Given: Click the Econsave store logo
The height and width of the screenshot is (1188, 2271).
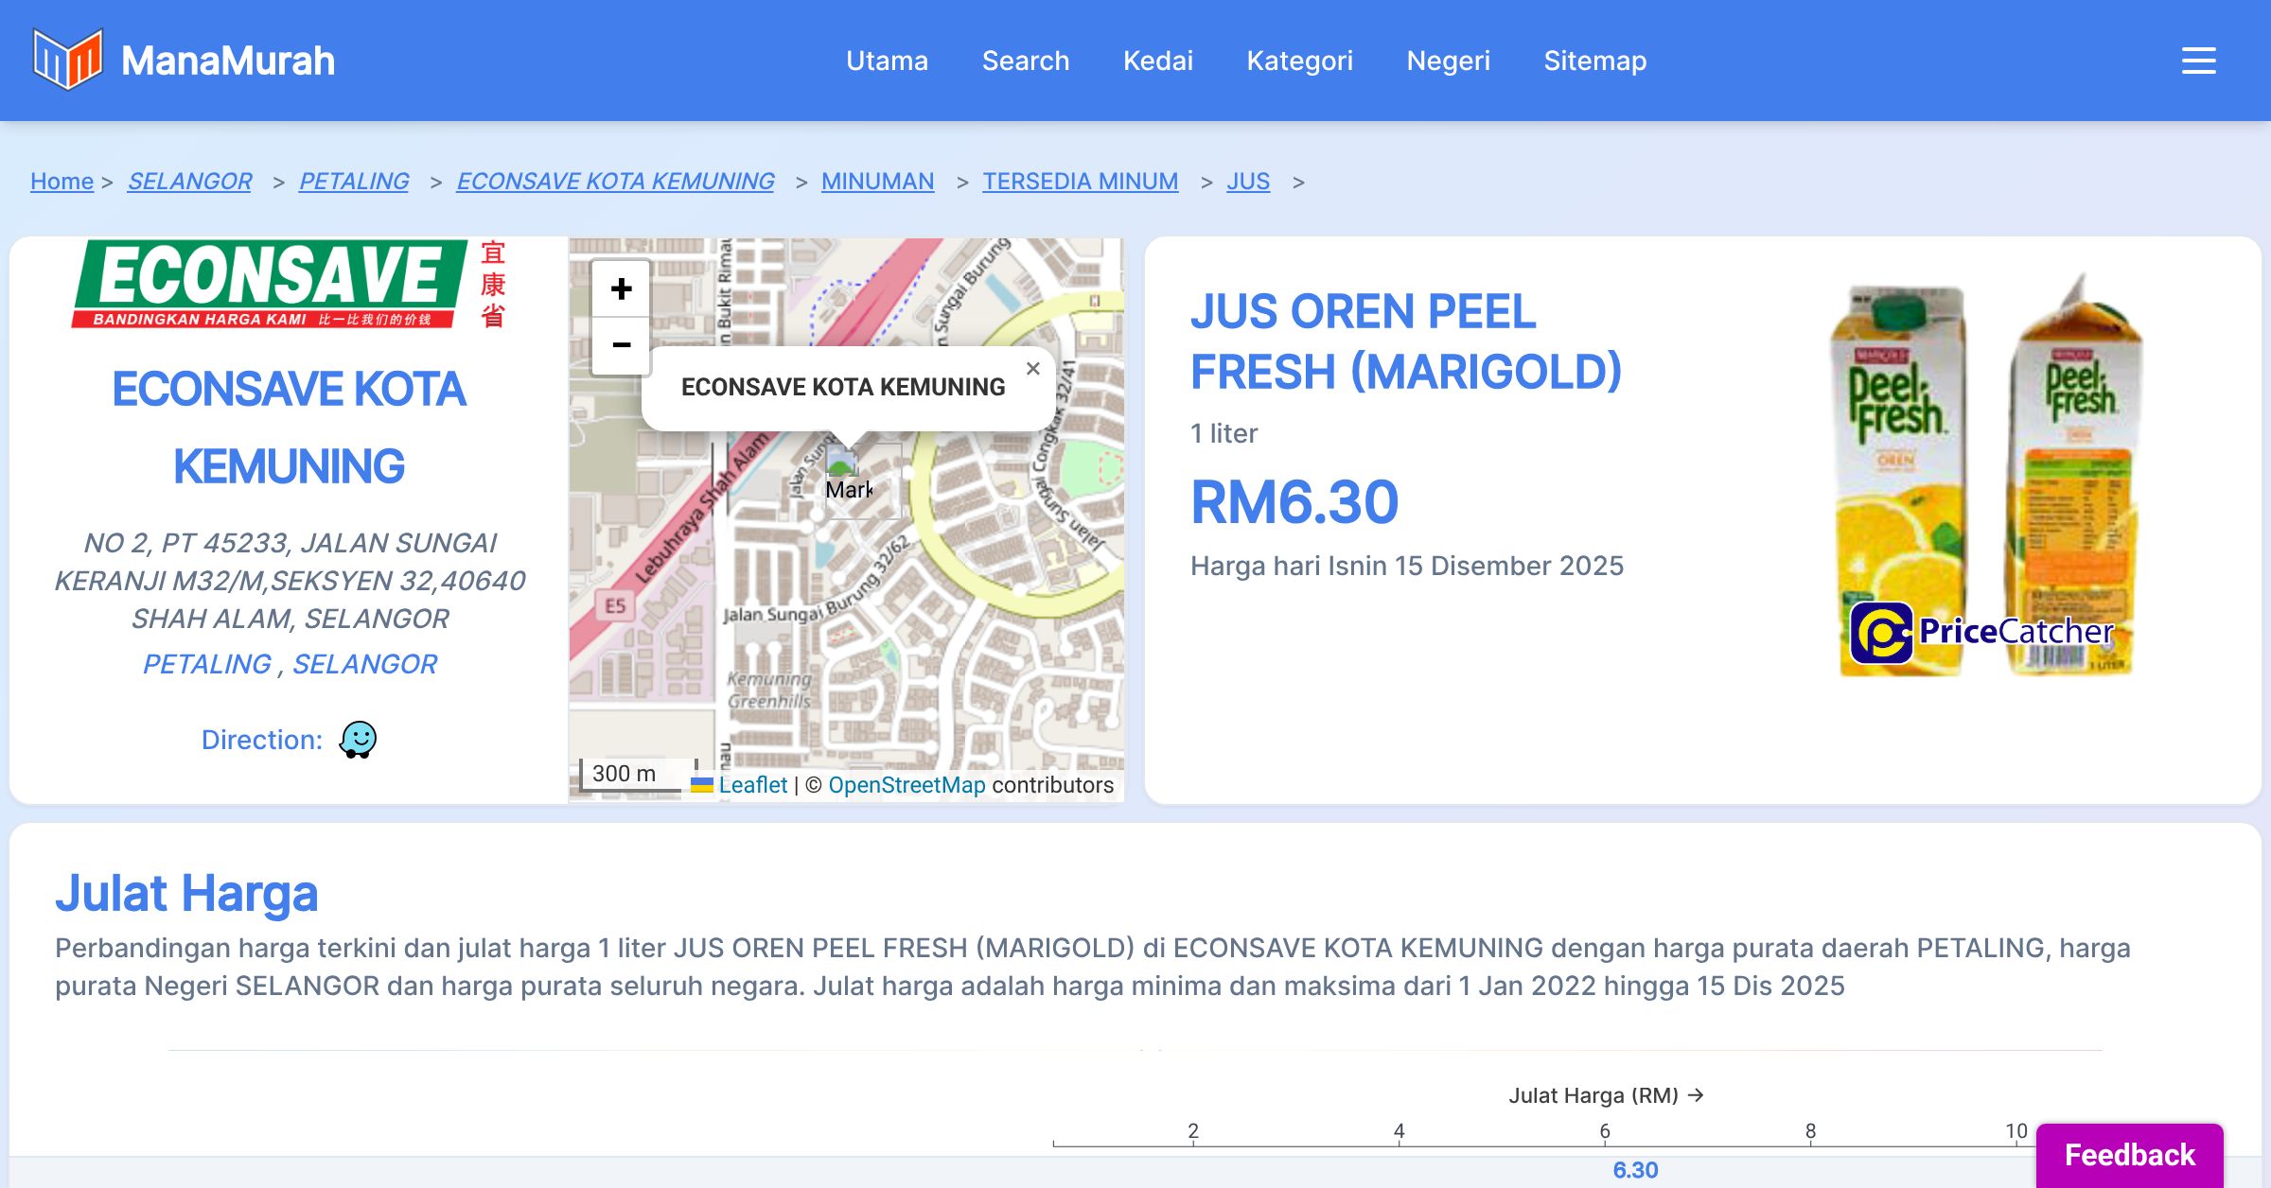Looking at the screenshot, I should [289, 284].
